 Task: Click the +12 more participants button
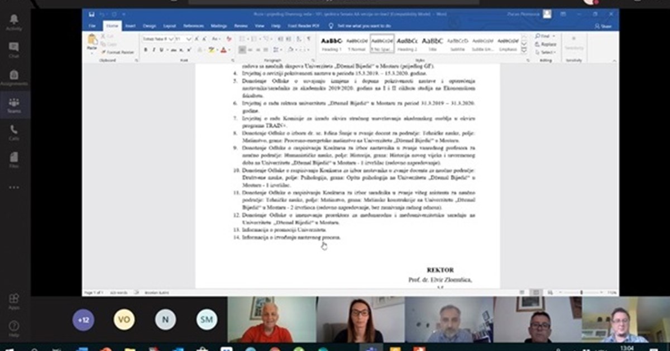point(83,320)
